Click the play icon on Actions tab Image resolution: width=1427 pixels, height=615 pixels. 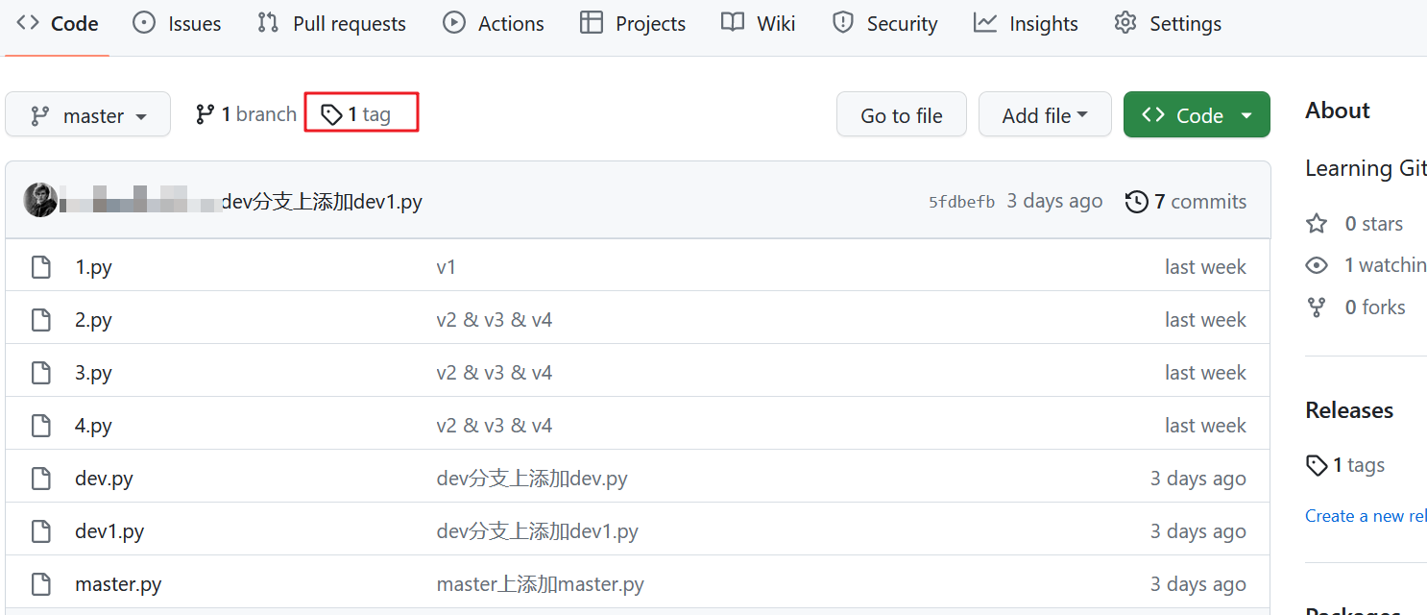click(454, 23)
